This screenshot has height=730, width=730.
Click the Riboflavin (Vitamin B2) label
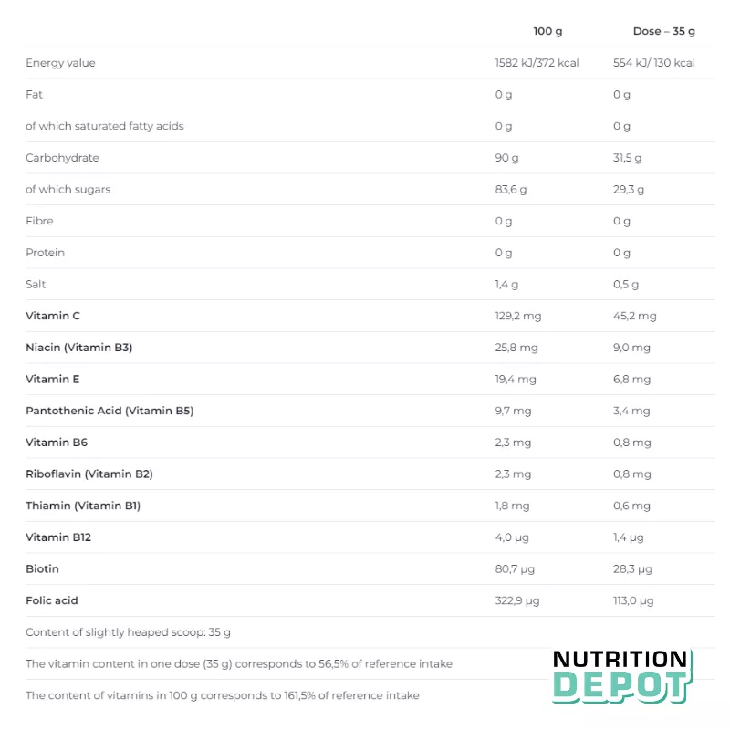pyautogui.click(x=89, y=474)
